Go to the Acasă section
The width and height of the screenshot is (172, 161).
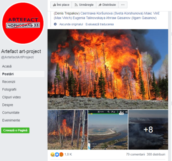(7, 66)
